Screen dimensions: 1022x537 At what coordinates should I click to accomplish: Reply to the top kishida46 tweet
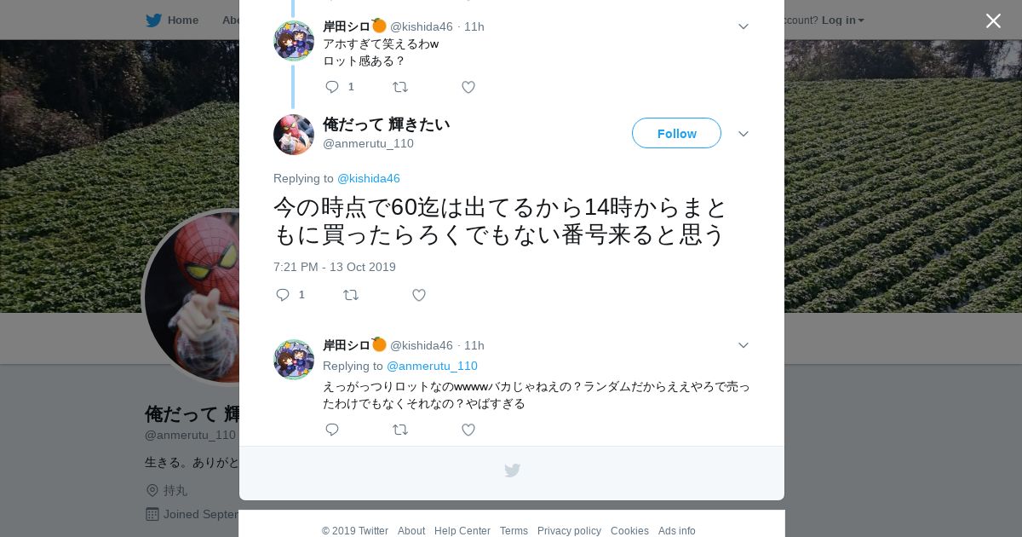coord(332,87)
